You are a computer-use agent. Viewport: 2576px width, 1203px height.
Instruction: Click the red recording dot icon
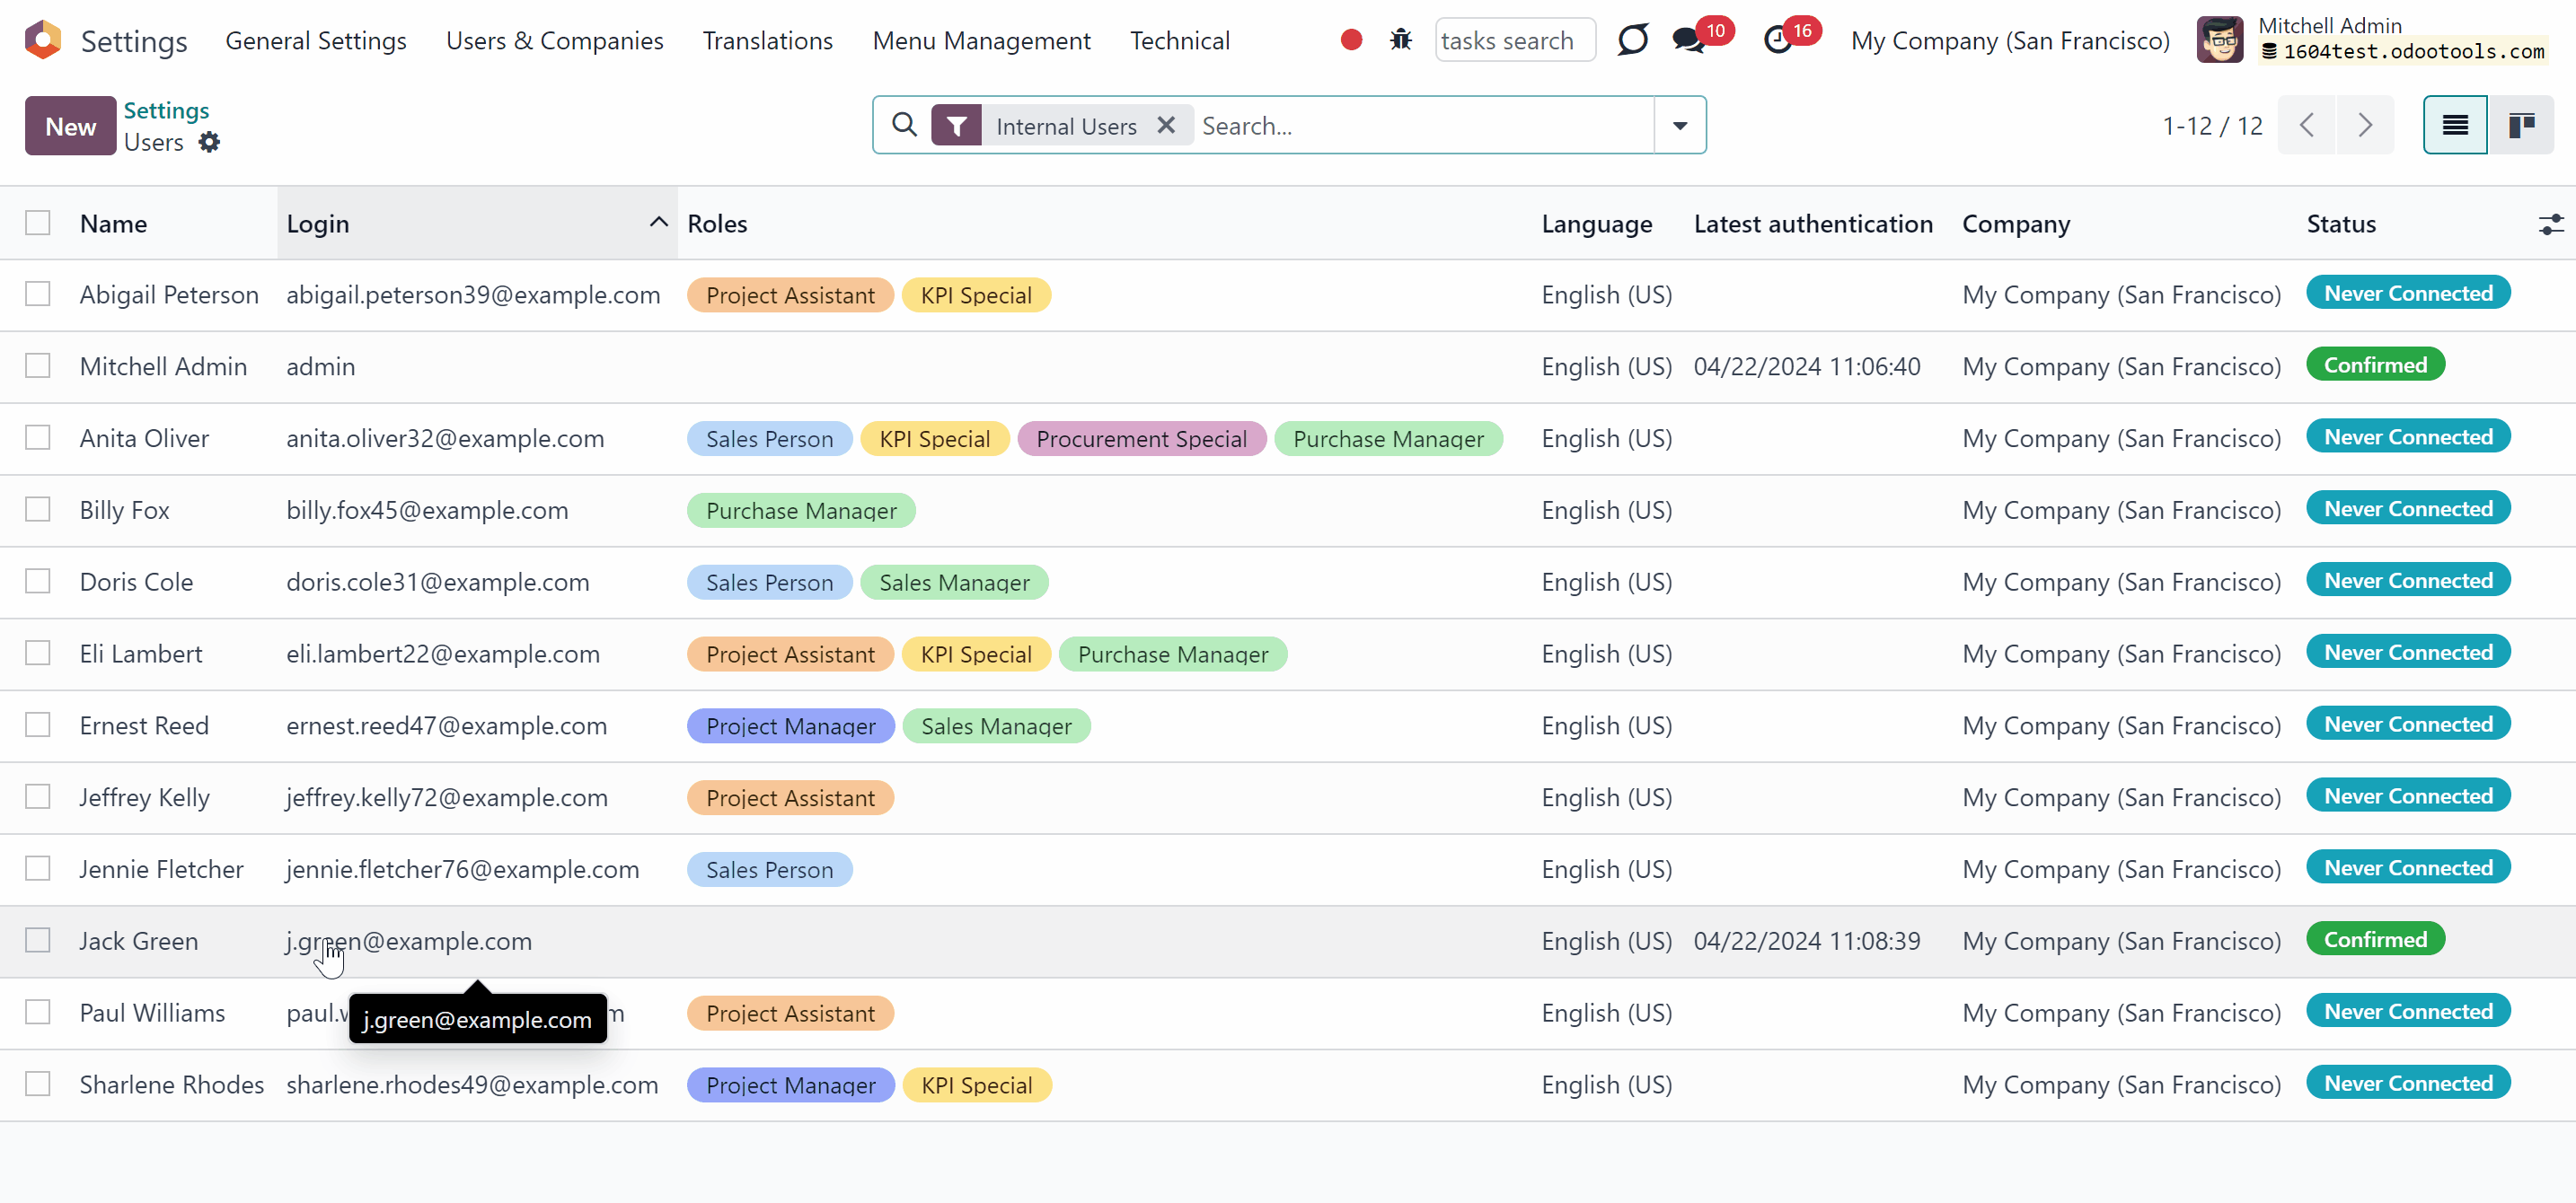coord(1351,40)
